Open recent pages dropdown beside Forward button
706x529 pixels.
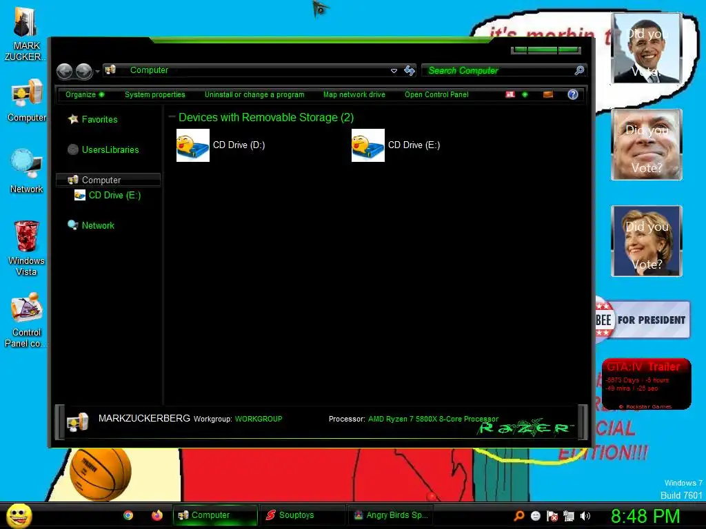[x=97, y=72]
